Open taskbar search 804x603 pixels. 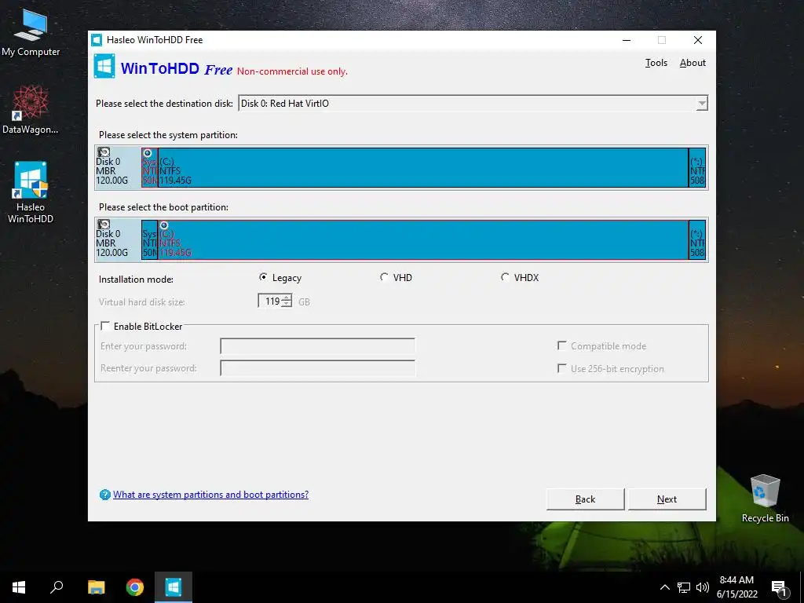click(57, 587)
